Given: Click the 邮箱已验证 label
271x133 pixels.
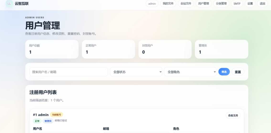Looking at the screenshot, I should pyautogui.click(x=61, y=121).
